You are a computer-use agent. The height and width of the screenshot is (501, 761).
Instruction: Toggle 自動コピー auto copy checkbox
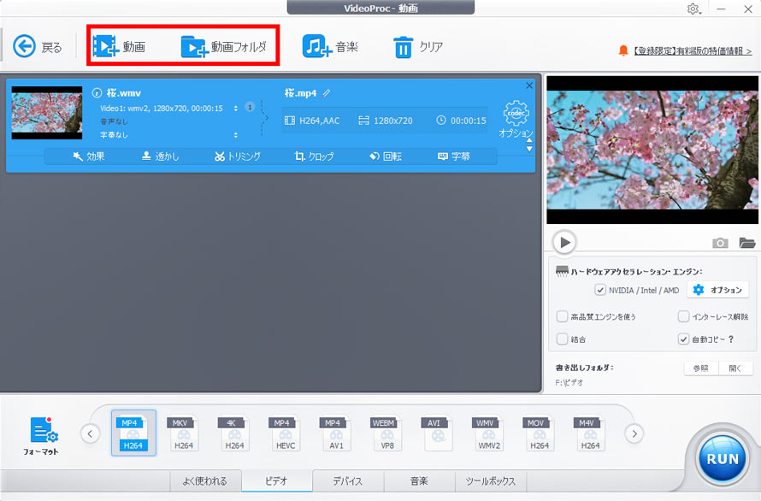683,339
